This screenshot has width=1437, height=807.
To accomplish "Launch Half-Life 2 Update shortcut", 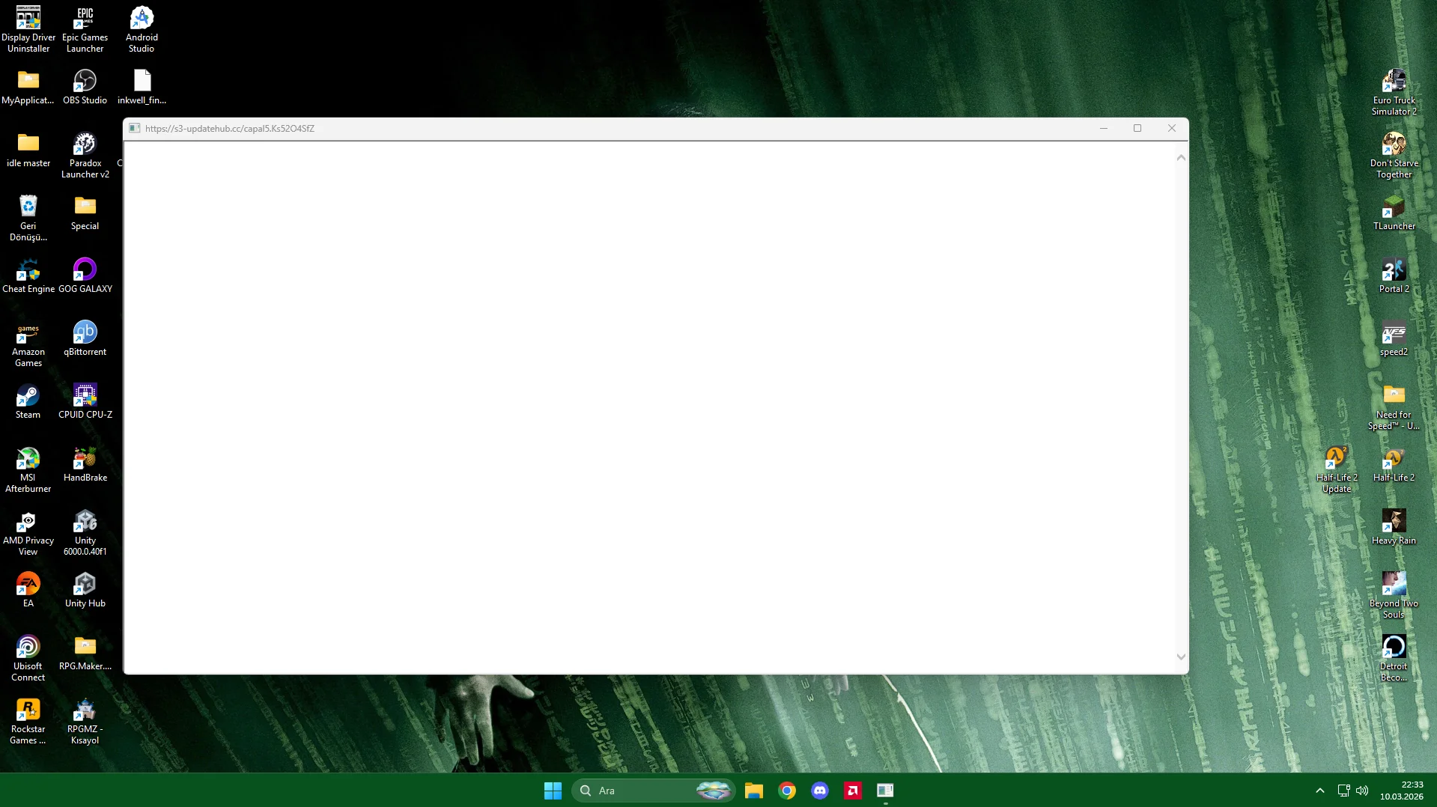I will [1337, 469].
